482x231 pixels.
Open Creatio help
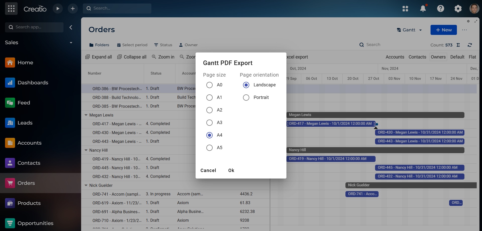click(x=441, y=8)
